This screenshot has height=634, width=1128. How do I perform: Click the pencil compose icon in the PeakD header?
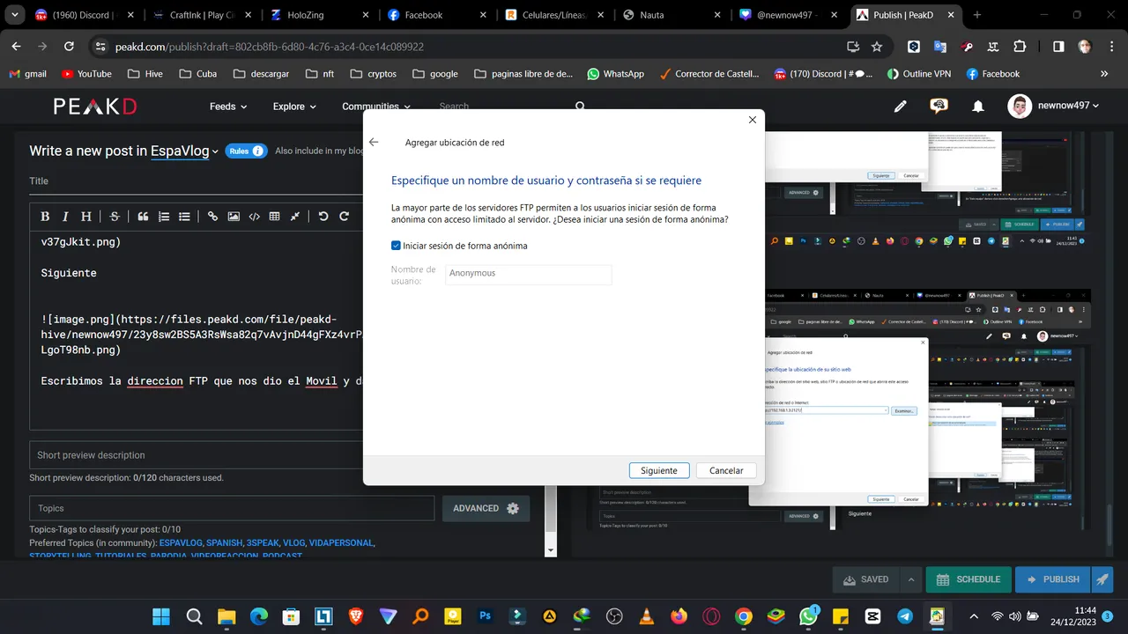(x=900, y=107)
